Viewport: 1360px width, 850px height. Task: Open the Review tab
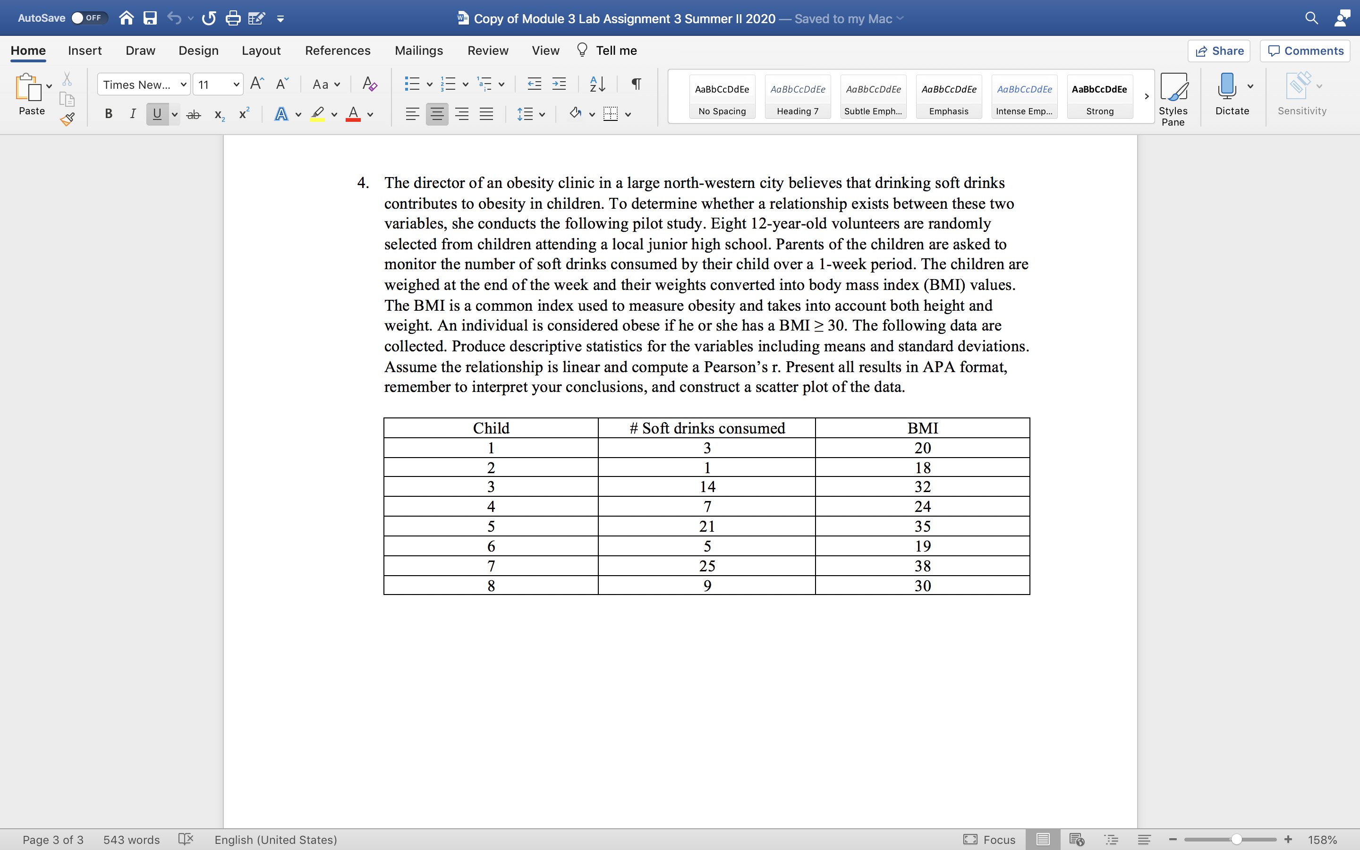488,51
